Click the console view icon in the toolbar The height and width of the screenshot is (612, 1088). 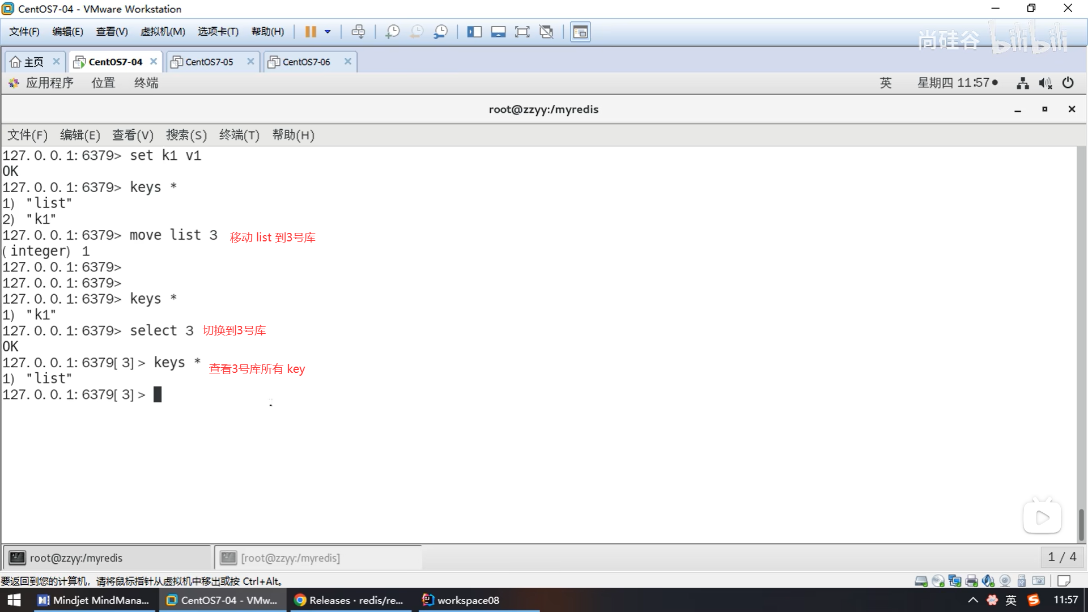[580, 32]
